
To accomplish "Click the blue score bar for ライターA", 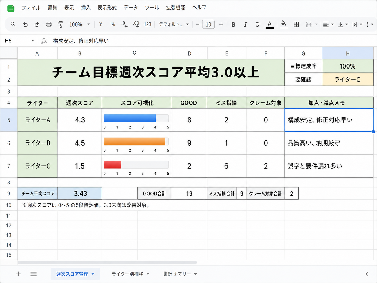I will click(130, 118).
